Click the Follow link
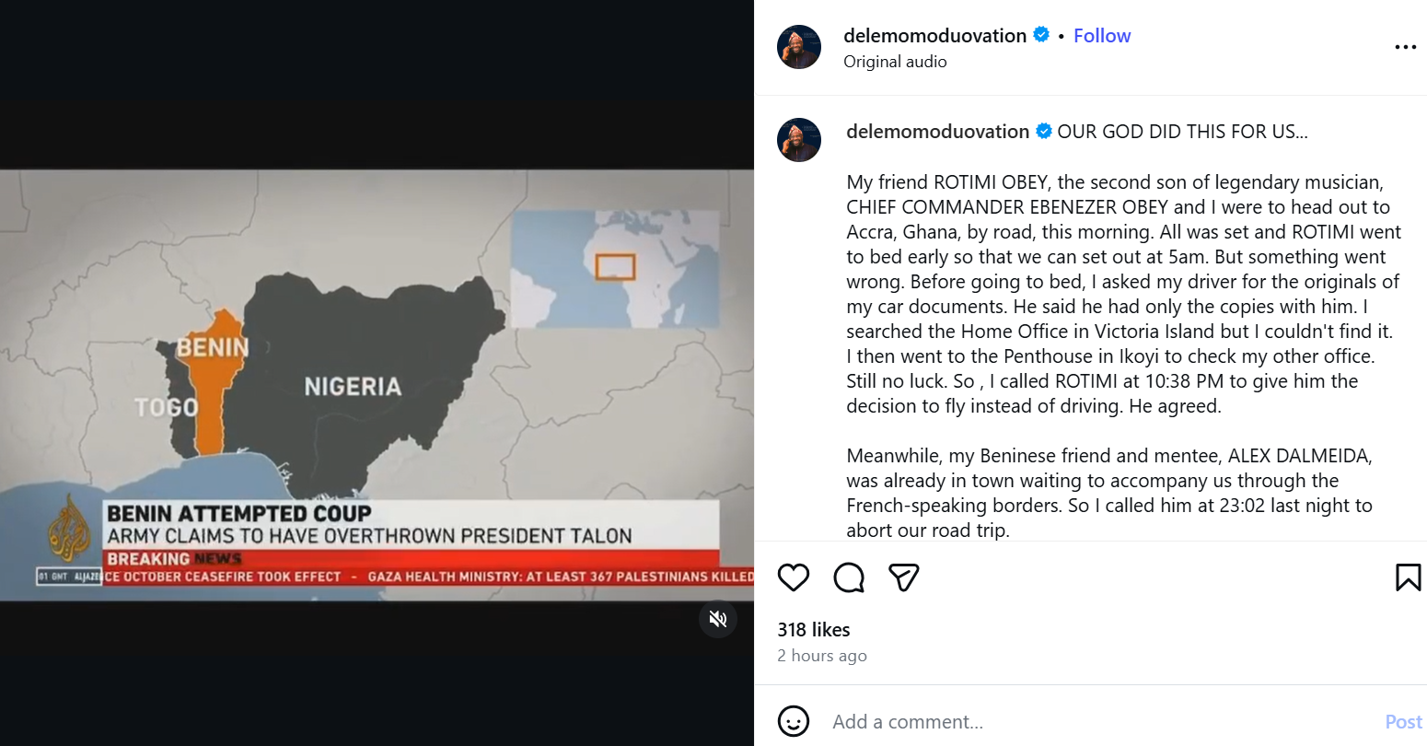1427x746 pixels. [1102, 35]
